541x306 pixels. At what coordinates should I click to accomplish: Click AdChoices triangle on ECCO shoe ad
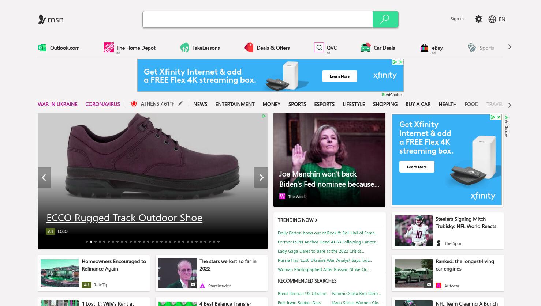pos(264,116)
